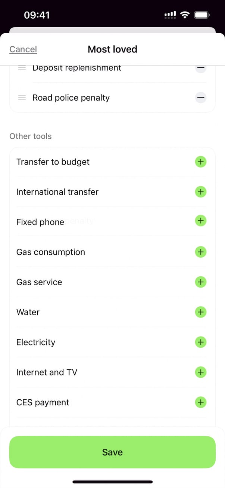
Task: Tap the Wi-Fi status bar icon
Action: [185, 15]
